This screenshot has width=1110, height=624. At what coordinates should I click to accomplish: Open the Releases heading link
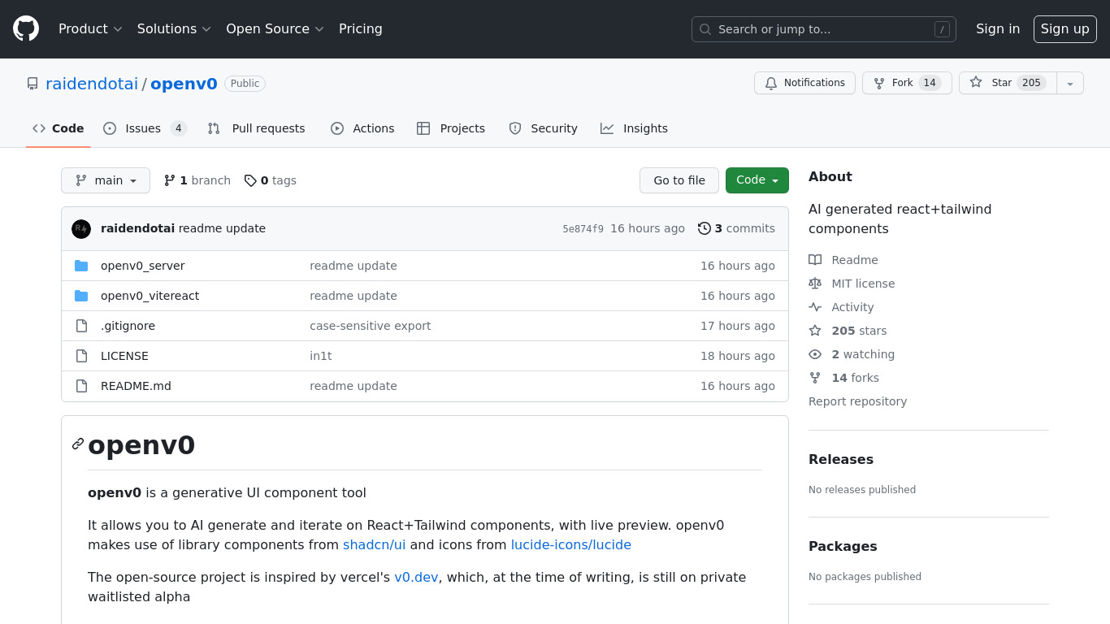coord(841,459)
